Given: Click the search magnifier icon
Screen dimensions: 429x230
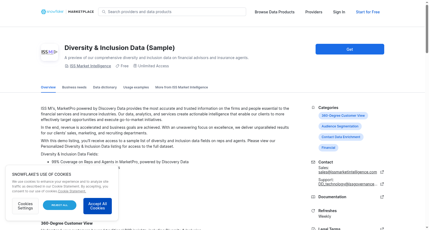Looking at the screenshot, I should (x=104, y=12).
